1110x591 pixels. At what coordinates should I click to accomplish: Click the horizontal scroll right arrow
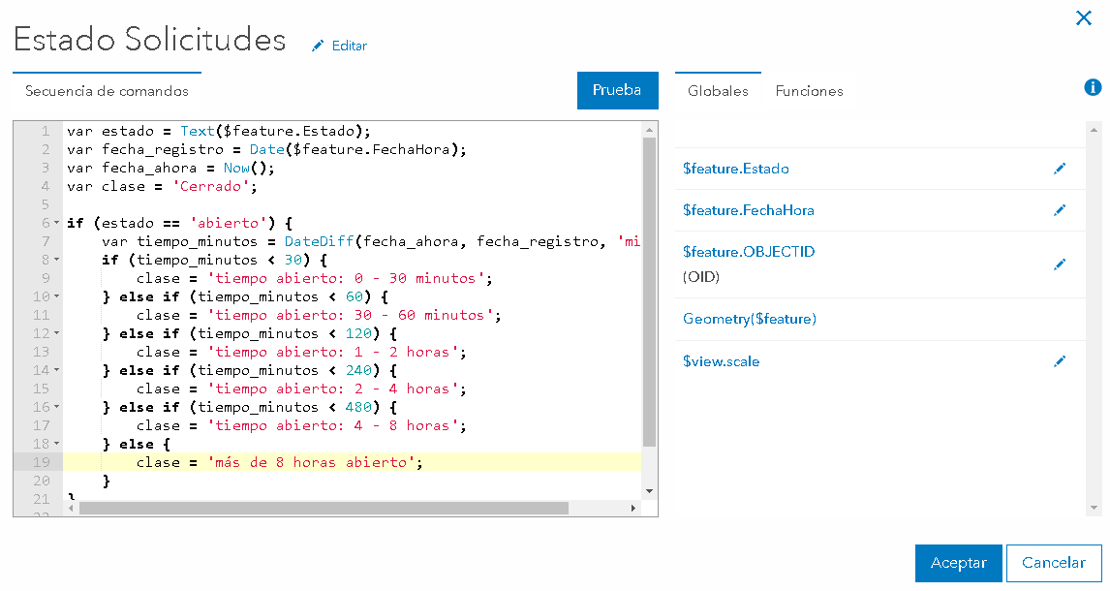click(x=633, y=509)
